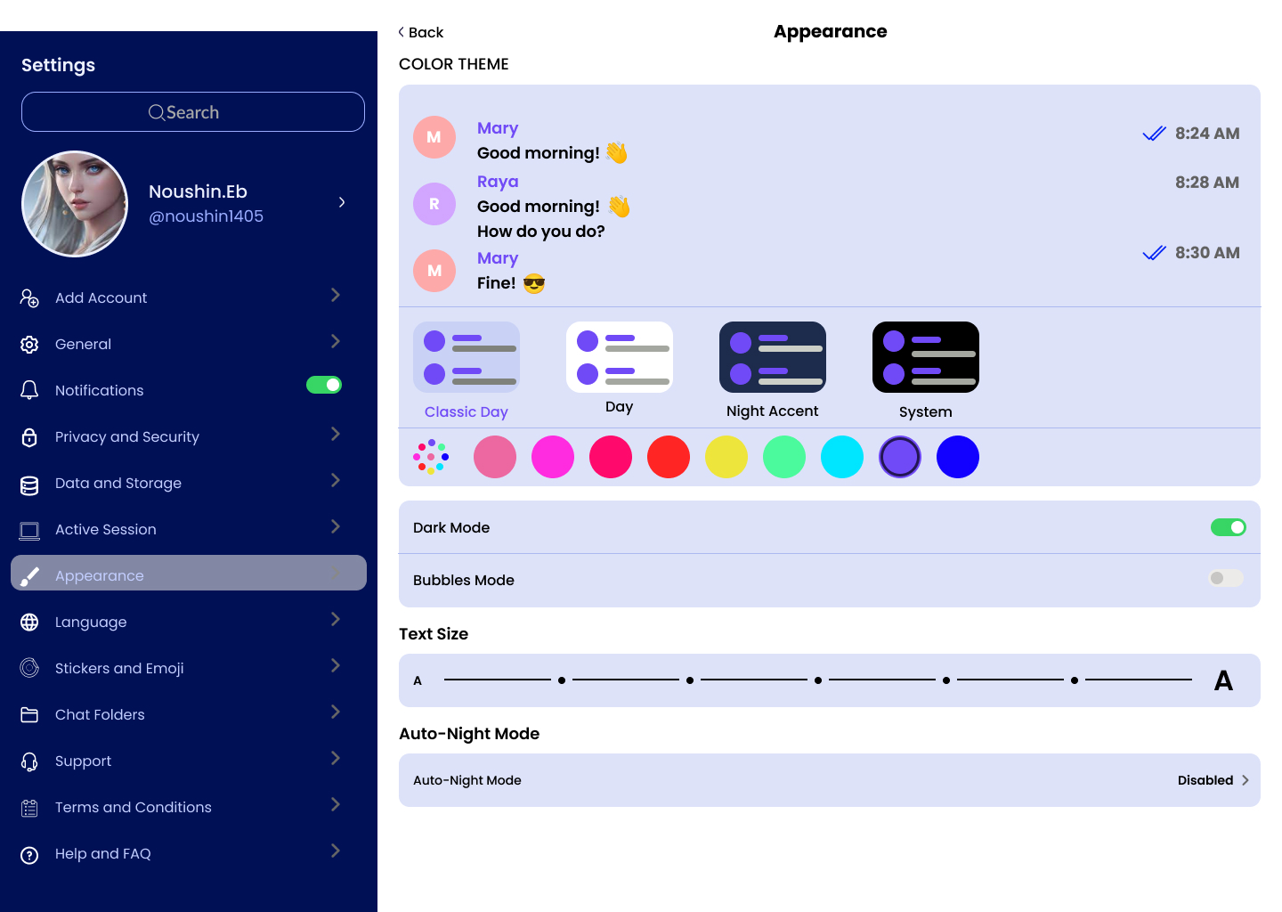
Task: Open the custom color picker icon
Action: coord(431,457)
